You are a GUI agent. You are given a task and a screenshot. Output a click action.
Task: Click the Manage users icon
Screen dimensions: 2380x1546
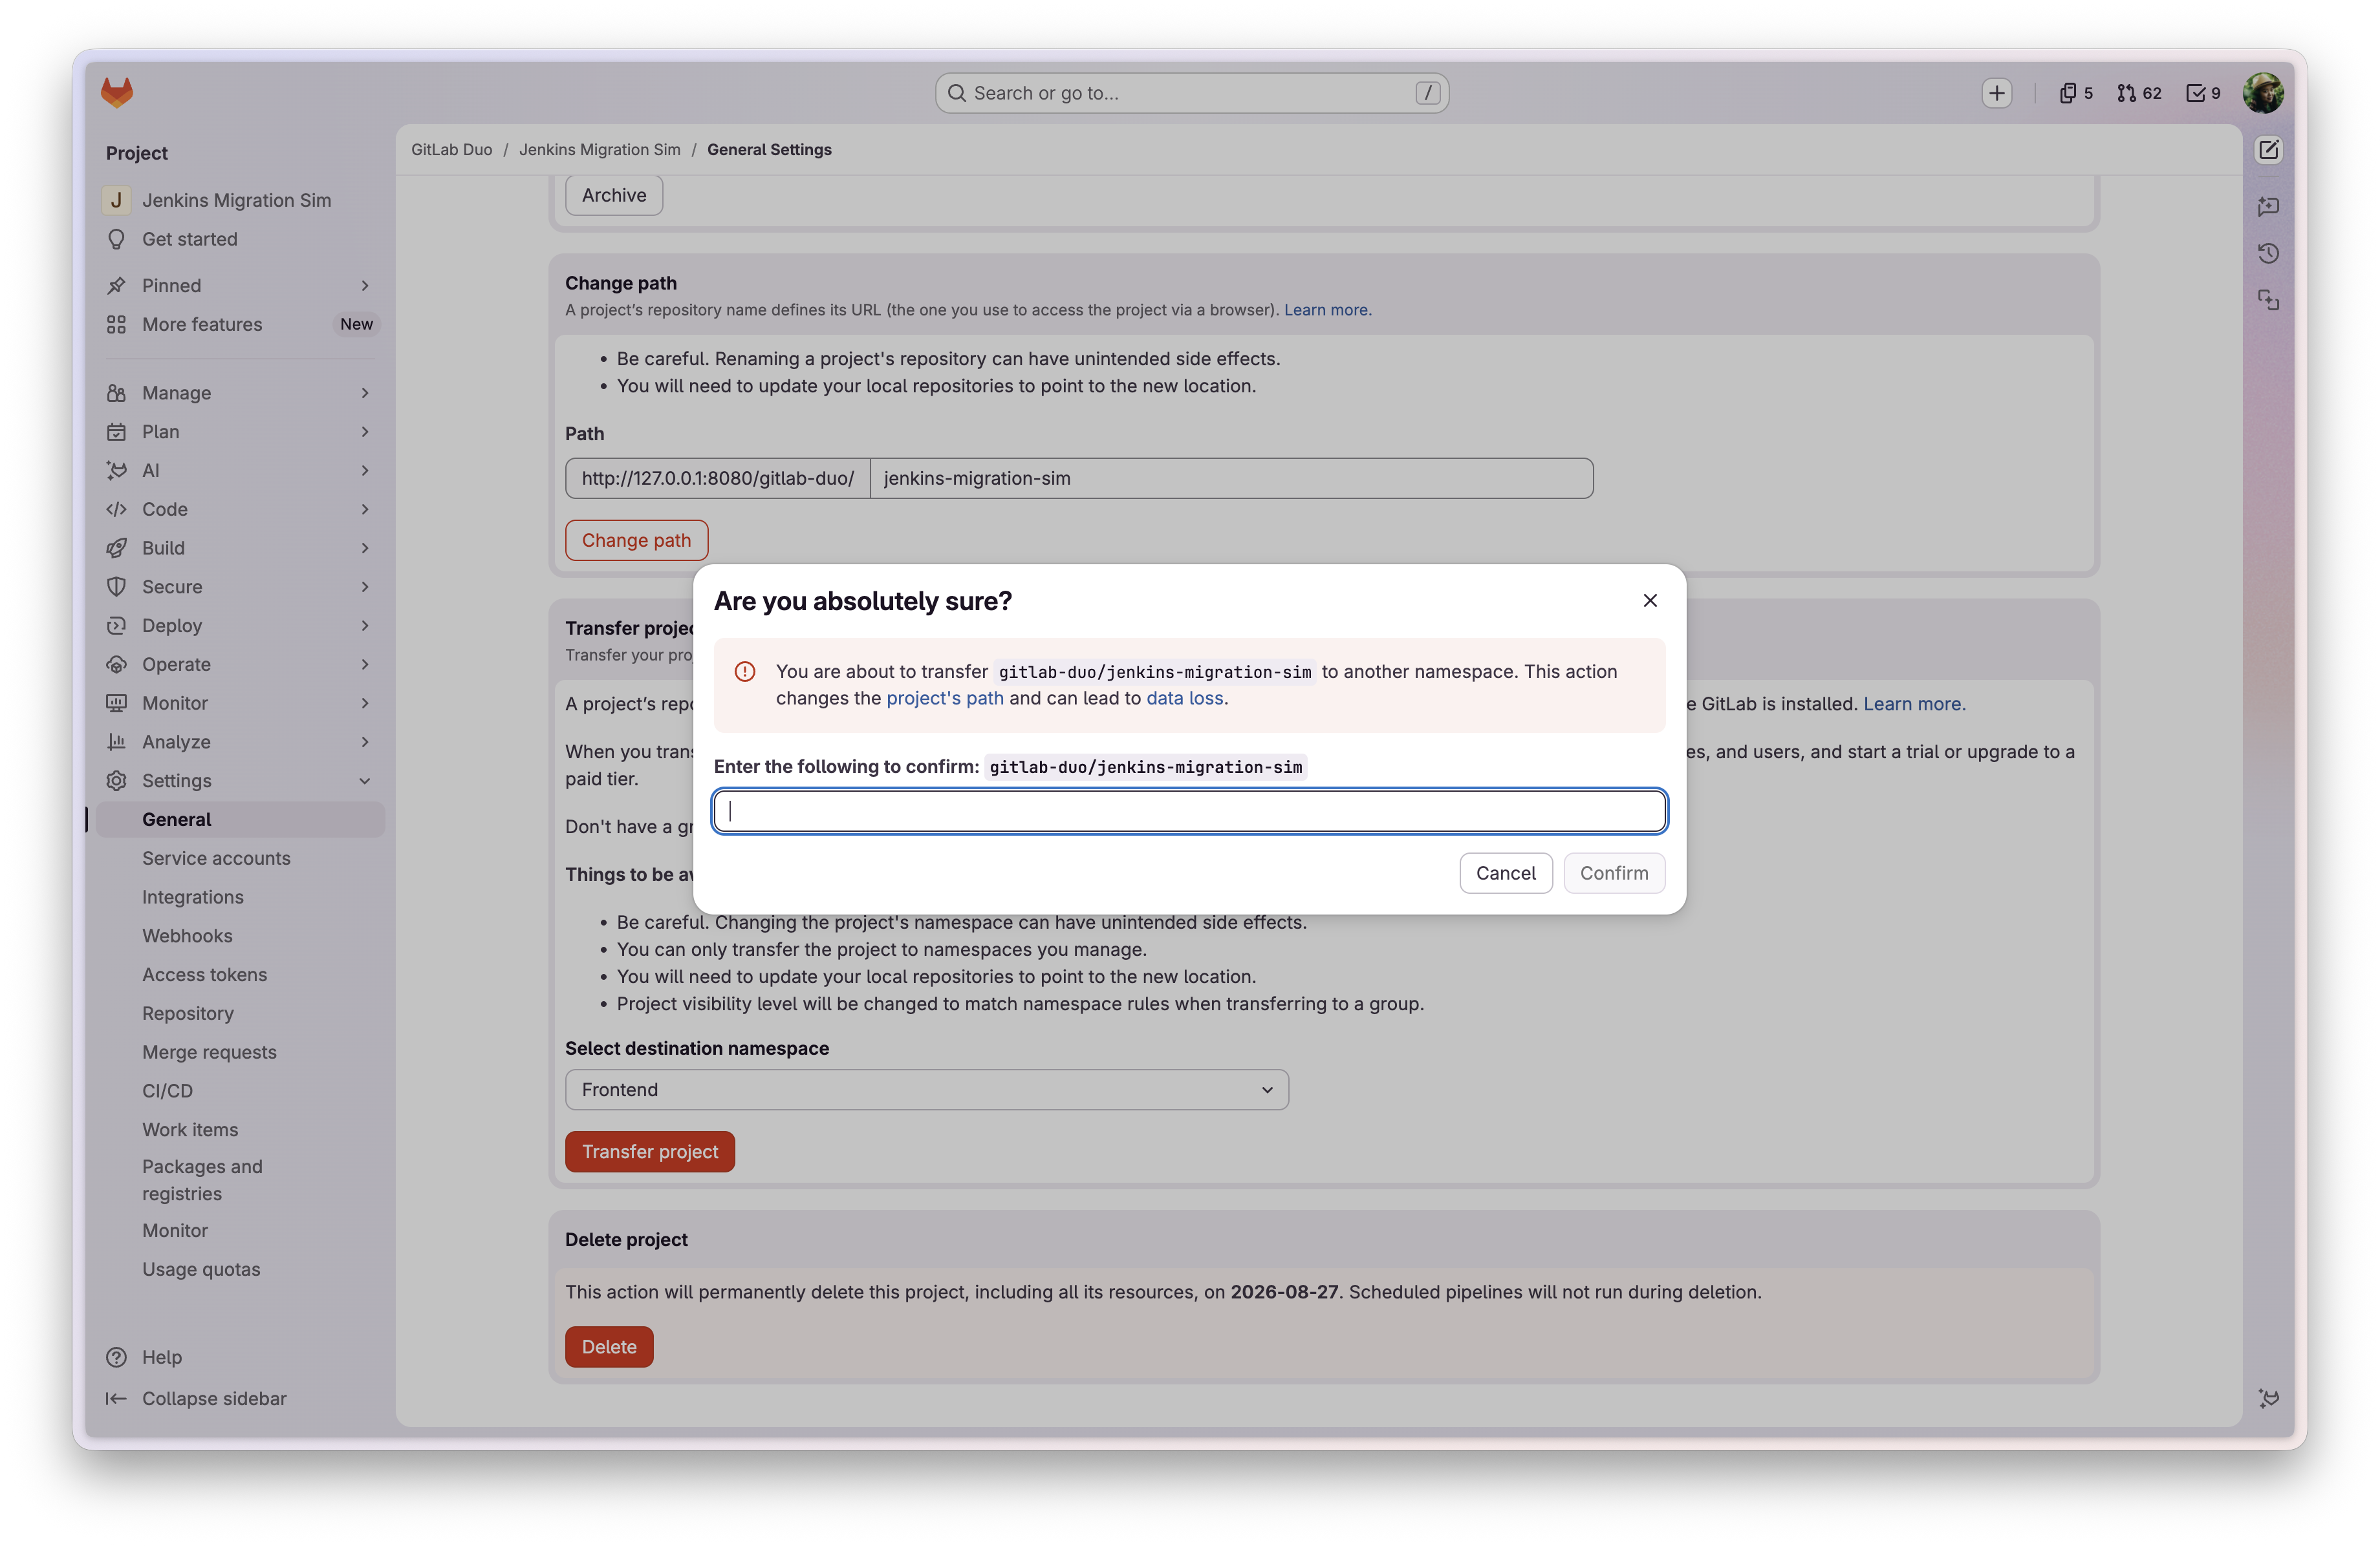click(x=116, y=393)
